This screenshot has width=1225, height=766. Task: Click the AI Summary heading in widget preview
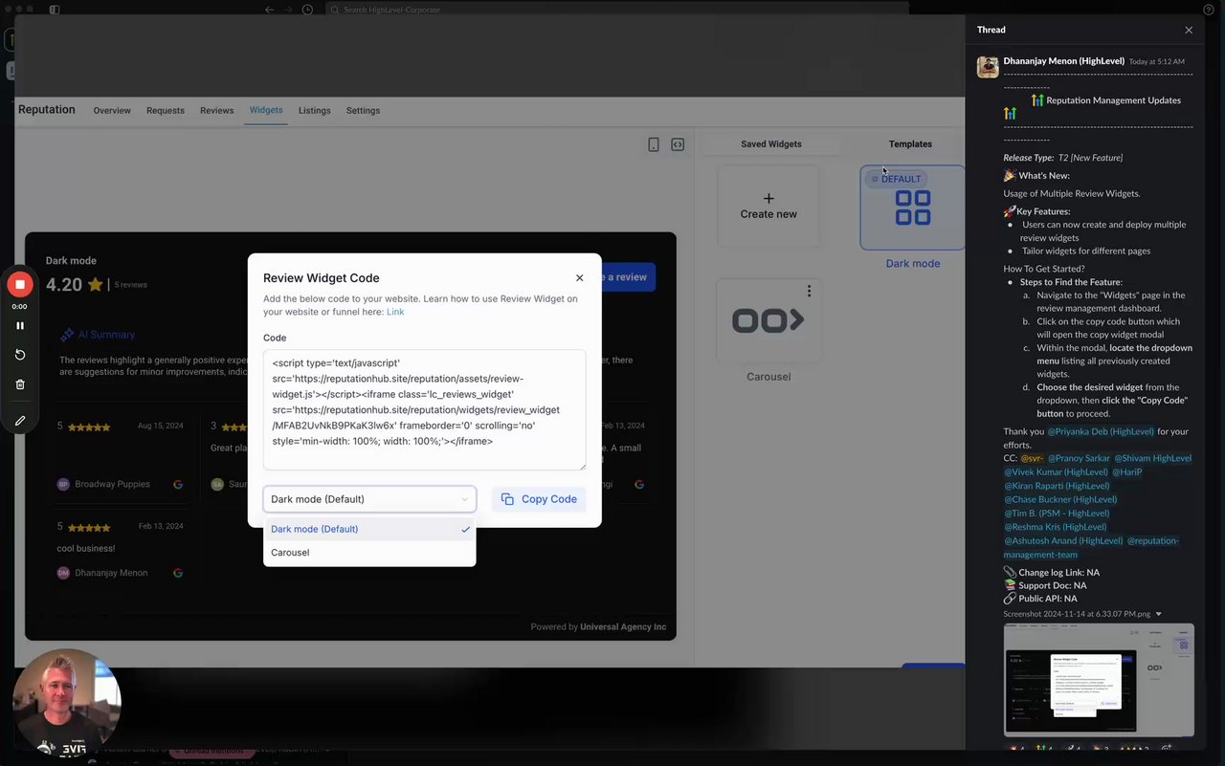pos(106,335)
